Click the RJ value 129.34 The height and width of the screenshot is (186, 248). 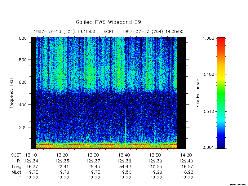tap(31, 161)
